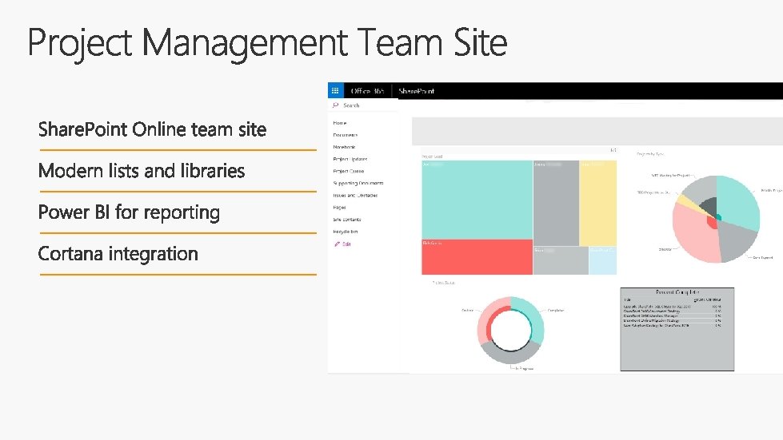Click the SharePoint header link
This screenshot has width=783, height=440.
417,91
